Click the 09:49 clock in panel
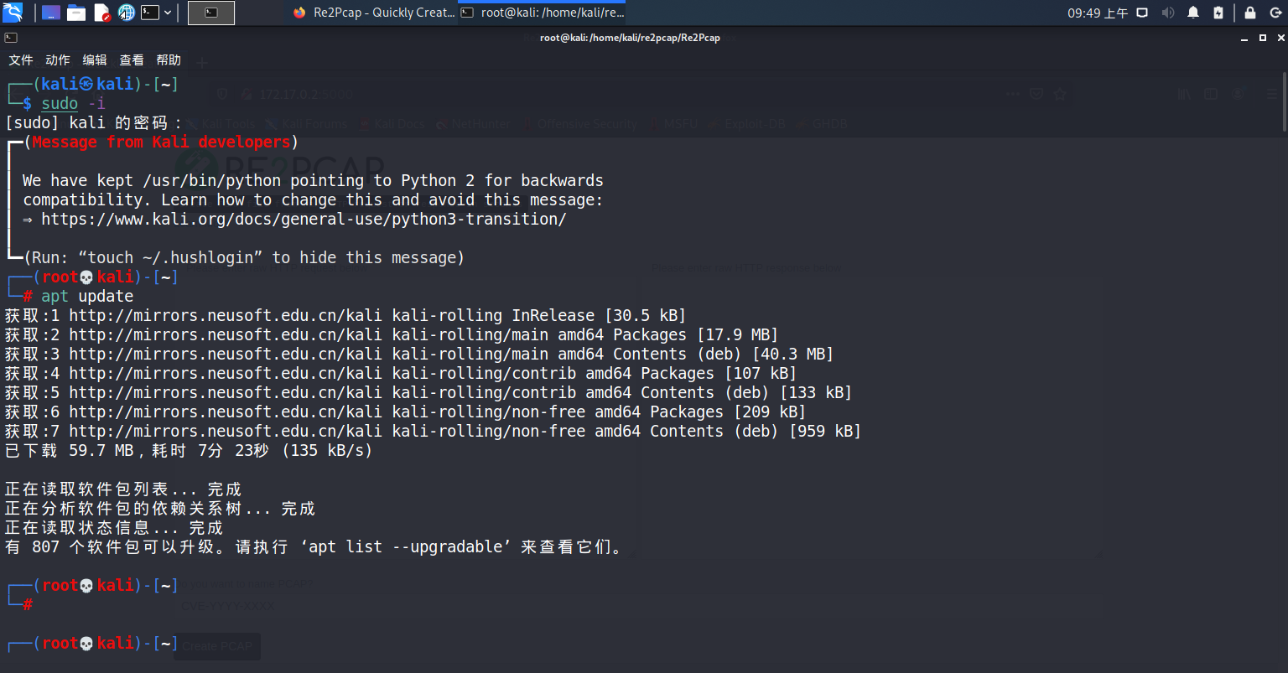 [1098, 13]
